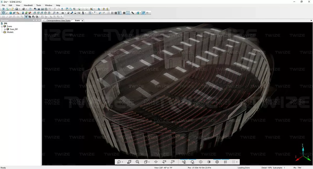Open the 3D view toolbar button
Viewport: 313px width, 169px height.
pyautogui.click(x=39, y=9)
